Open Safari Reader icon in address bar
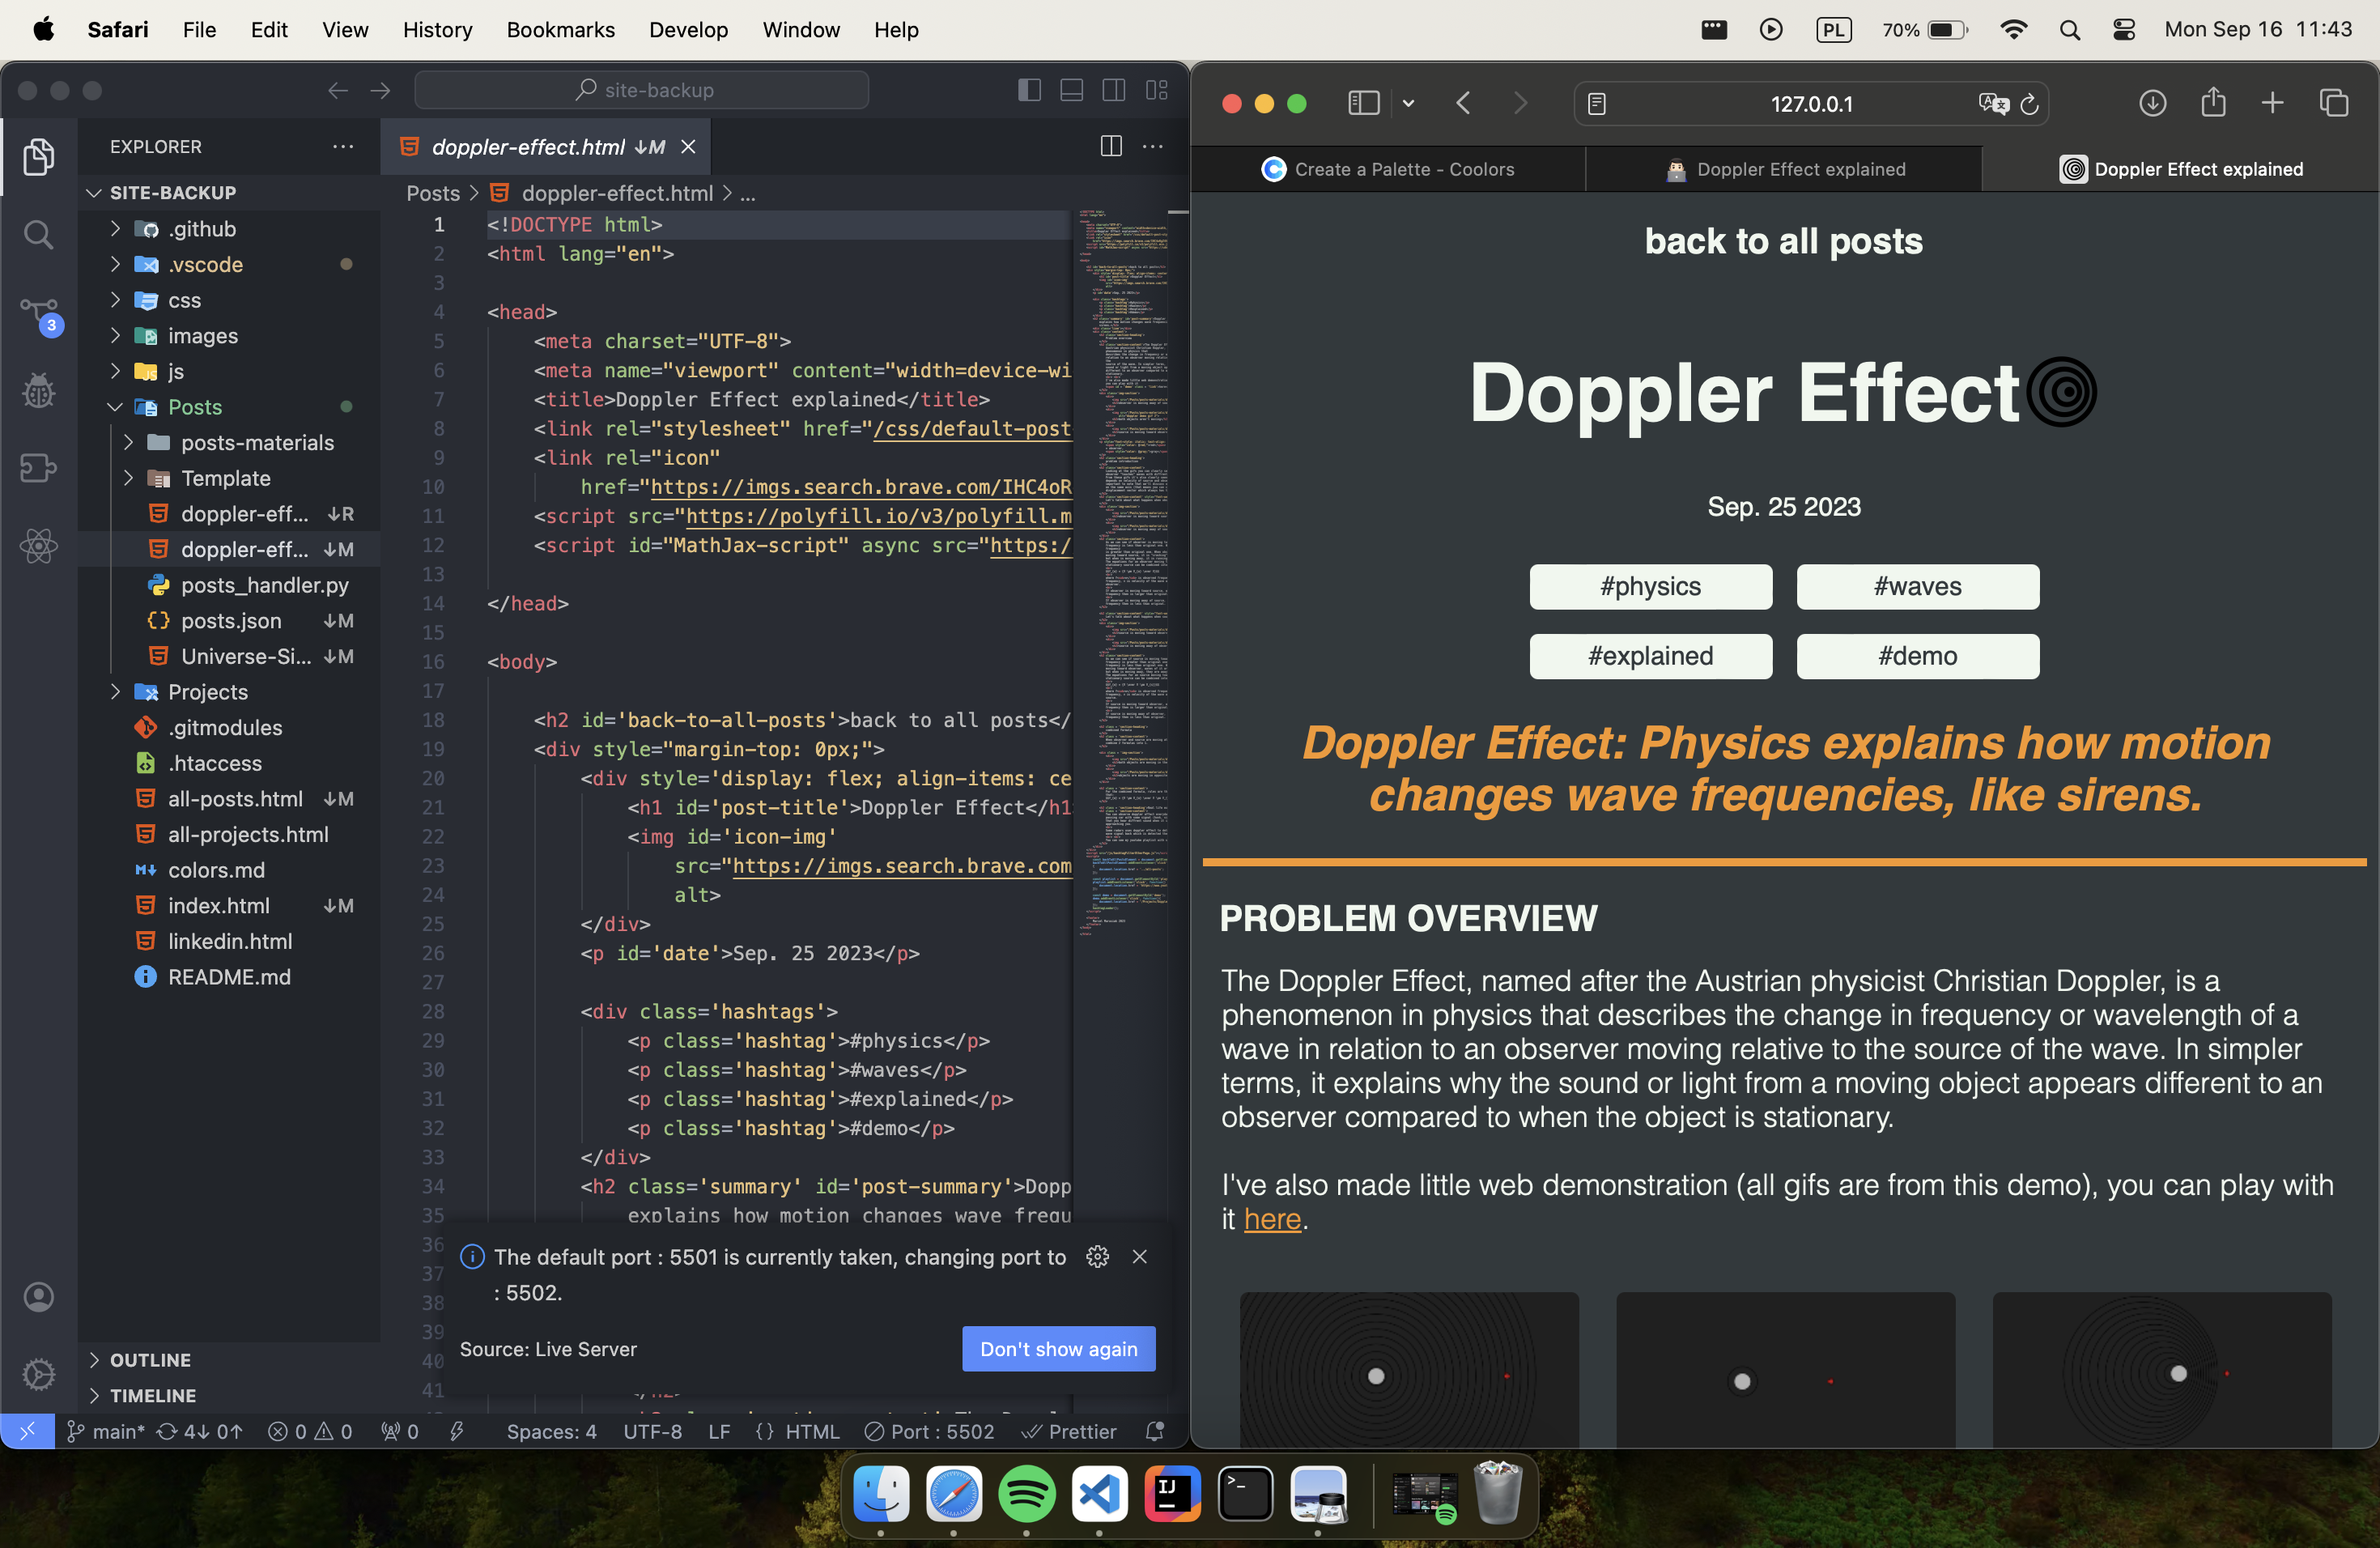The width and height of the screenshot is (2380, 1548). (1597, 104)
